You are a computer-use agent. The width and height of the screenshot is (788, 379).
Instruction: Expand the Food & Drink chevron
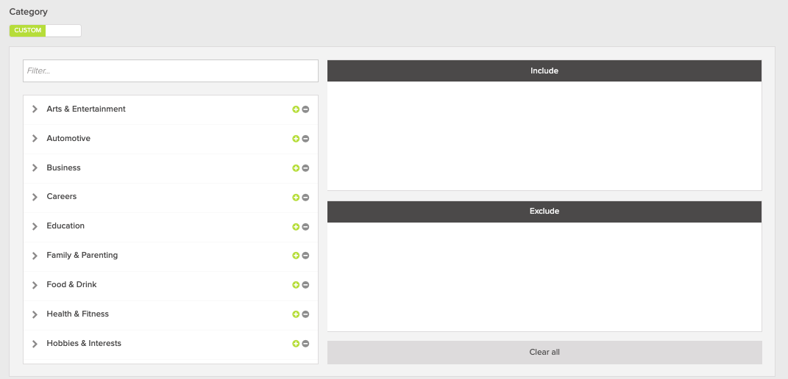pos(35,285)
